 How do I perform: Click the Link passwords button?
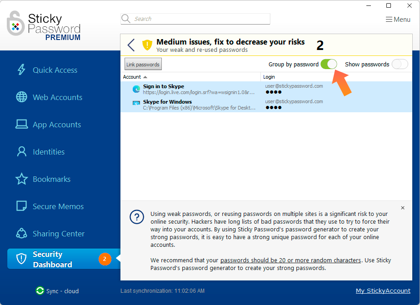coord(143,64)
